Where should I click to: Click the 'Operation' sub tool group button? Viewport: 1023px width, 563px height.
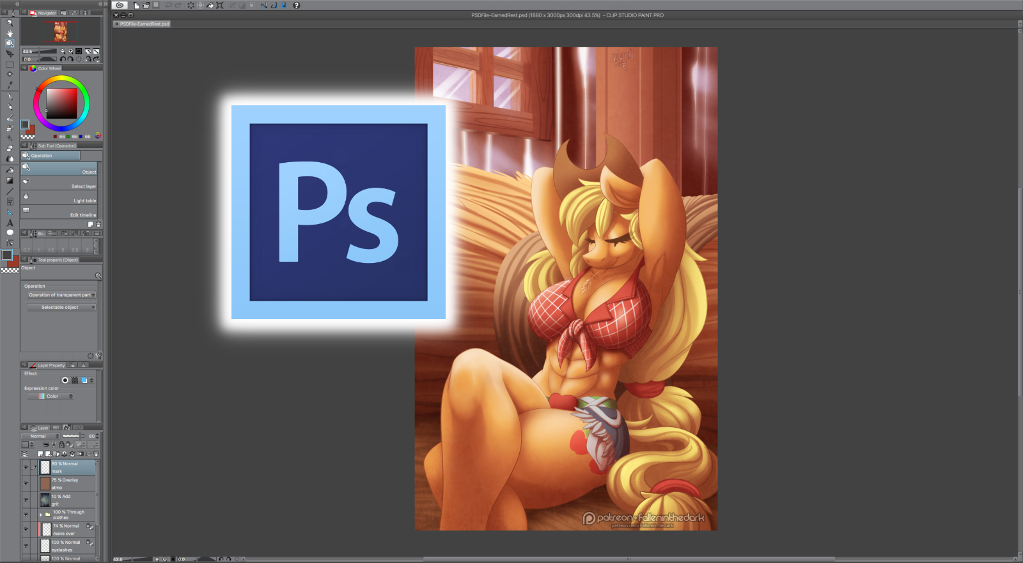pos(51,156)
